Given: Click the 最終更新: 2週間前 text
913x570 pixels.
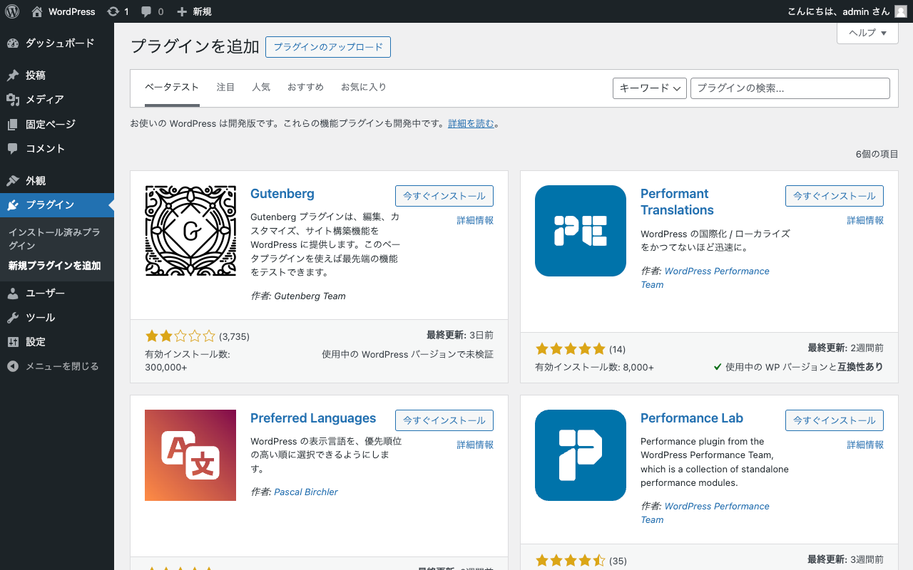Looking at the screenshot, I should coord(845,348).
